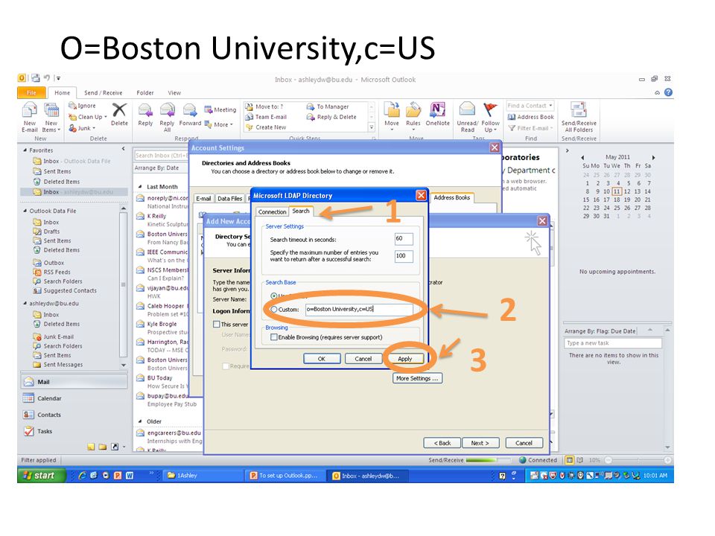Click the Undo icon in quick access toolbar
715x536 pixels.
pyautogui.click(x=46, y=78)
